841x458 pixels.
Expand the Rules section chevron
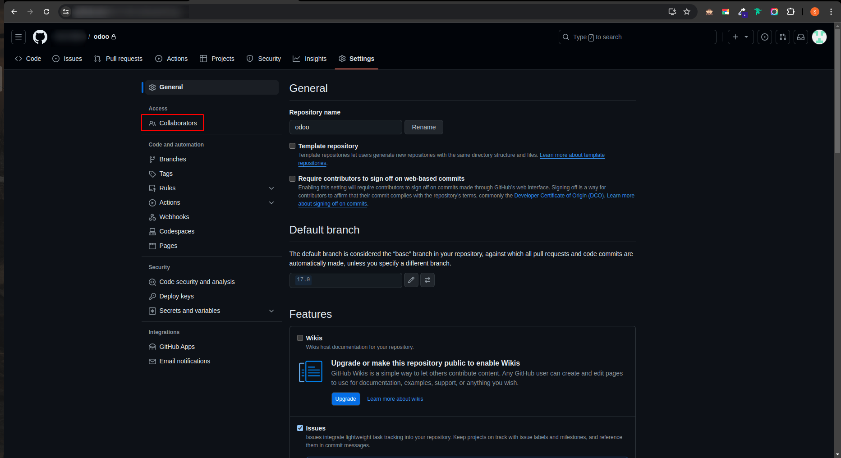(x=271, y=188)
